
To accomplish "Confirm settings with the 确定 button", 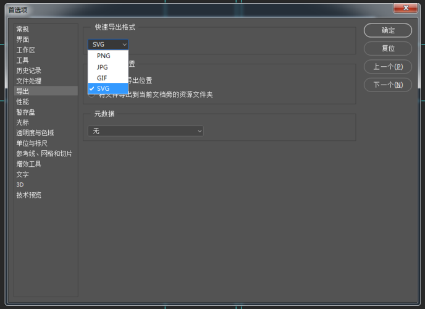I will pos(387,30).
